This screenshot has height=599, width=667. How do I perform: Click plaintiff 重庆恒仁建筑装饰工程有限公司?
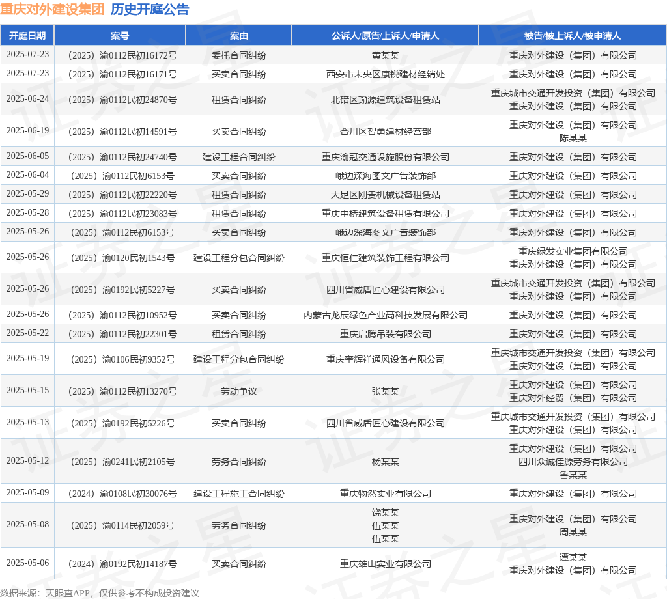pyautogui.click(x=386, y=258)
